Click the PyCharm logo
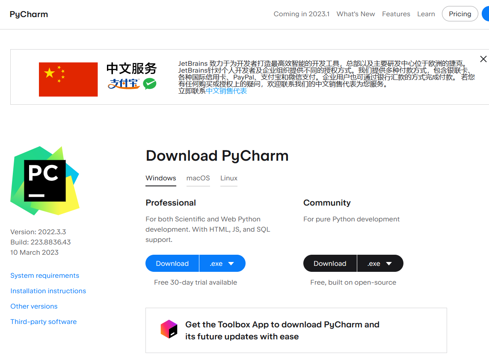The image size is (489, 362). 29,14
